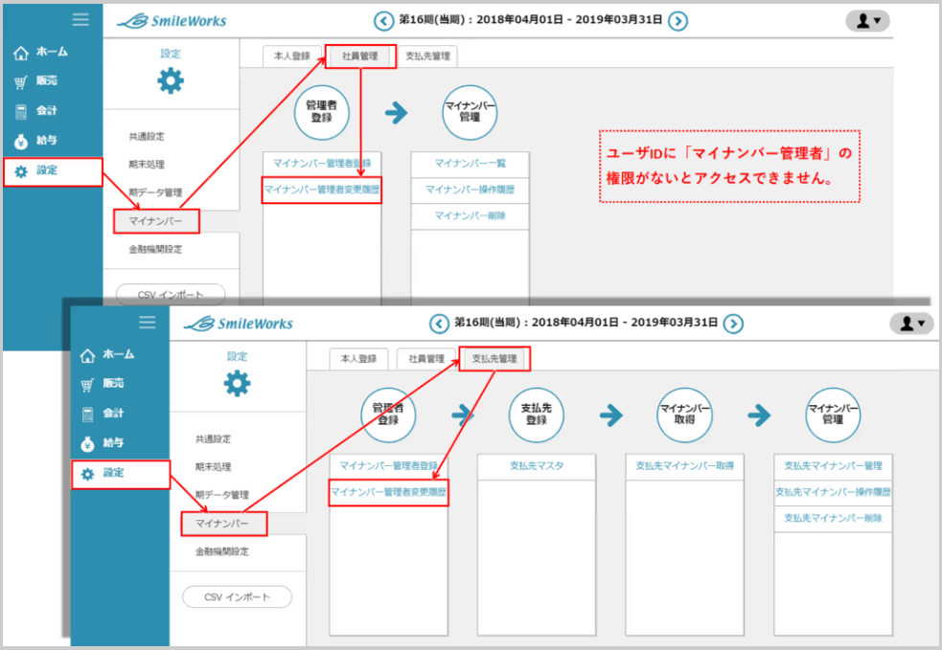Select the 販売 cart icon in the upper sidebar
The height and width of the screenshot is (650, 942).
(21, 82)
